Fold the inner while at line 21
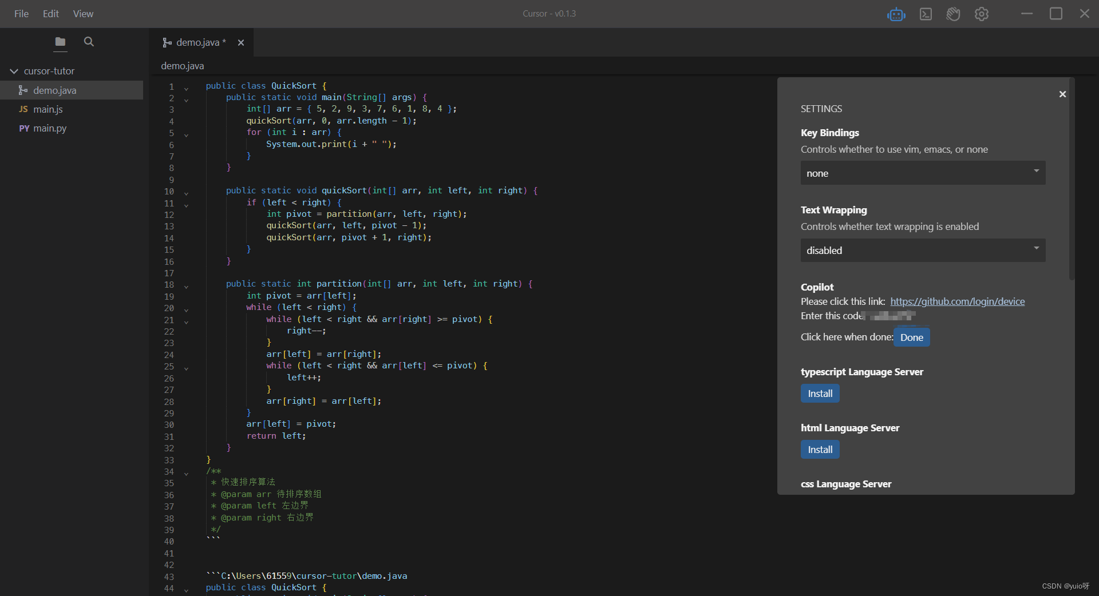This screenshot has width=1099, height=596. click(186, 321)
